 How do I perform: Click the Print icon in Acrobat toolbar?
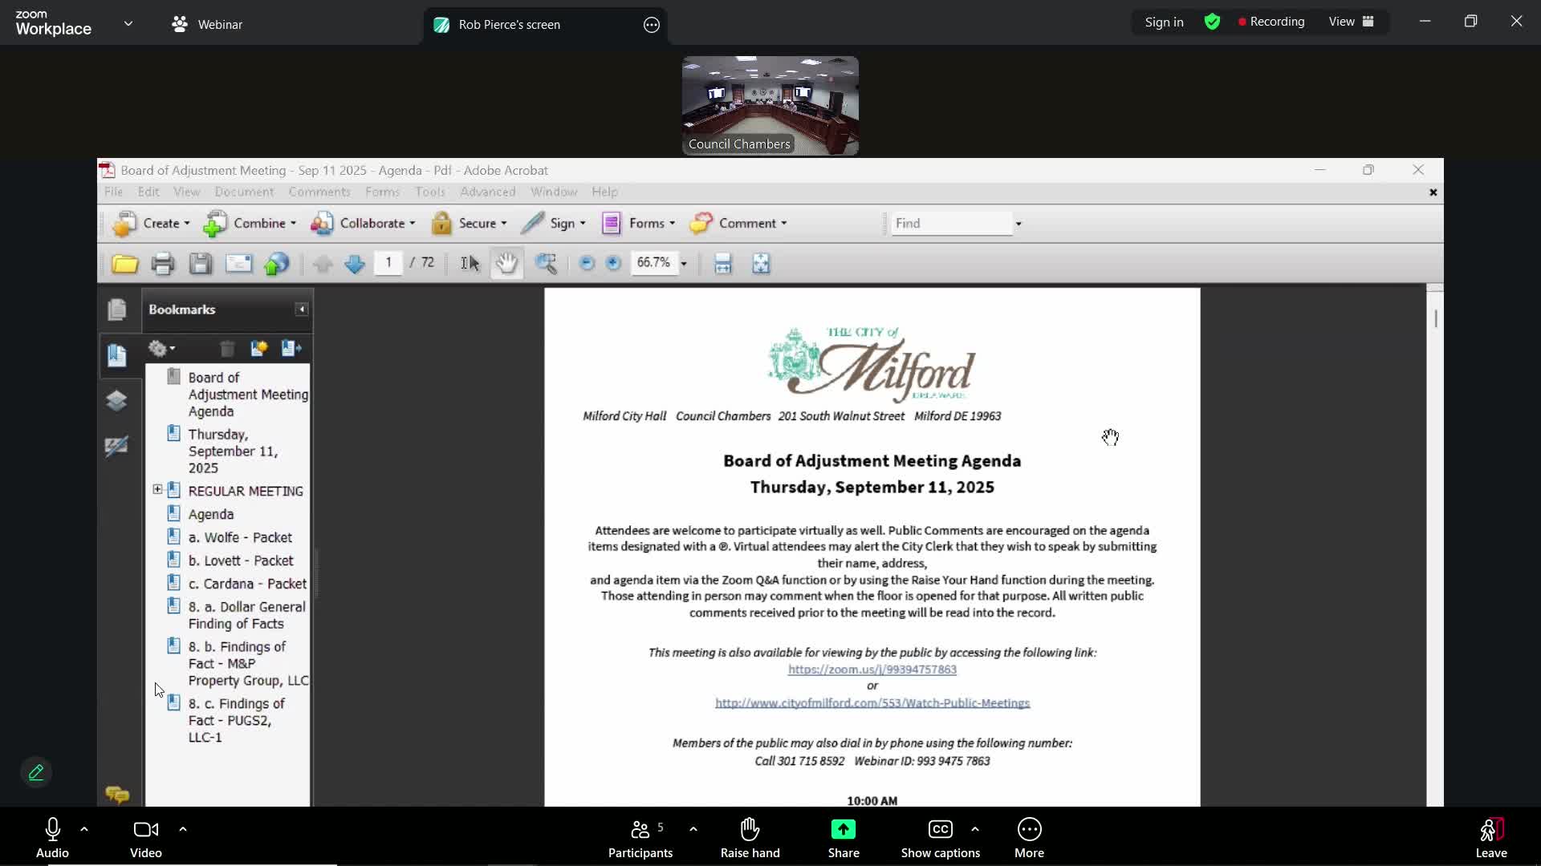pyautogui.click(x=163, y=264)
